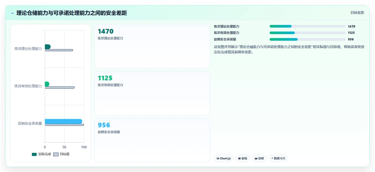Click the lightning icon beside the title

point(12,13)
